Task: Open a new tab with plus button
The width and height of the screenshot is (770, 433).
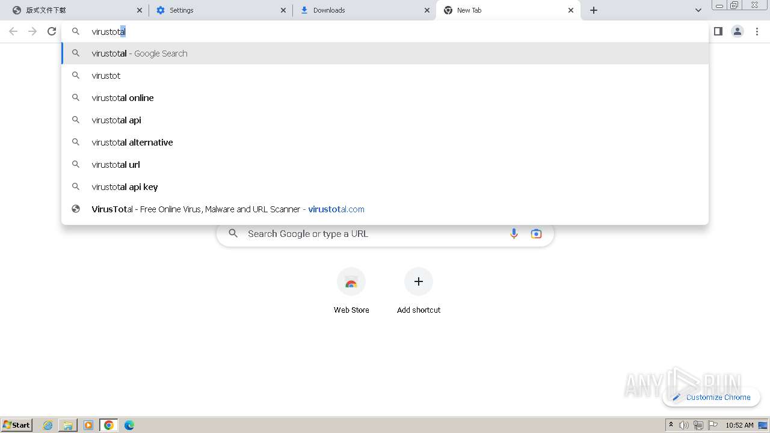Action: (x=594, y=10)
